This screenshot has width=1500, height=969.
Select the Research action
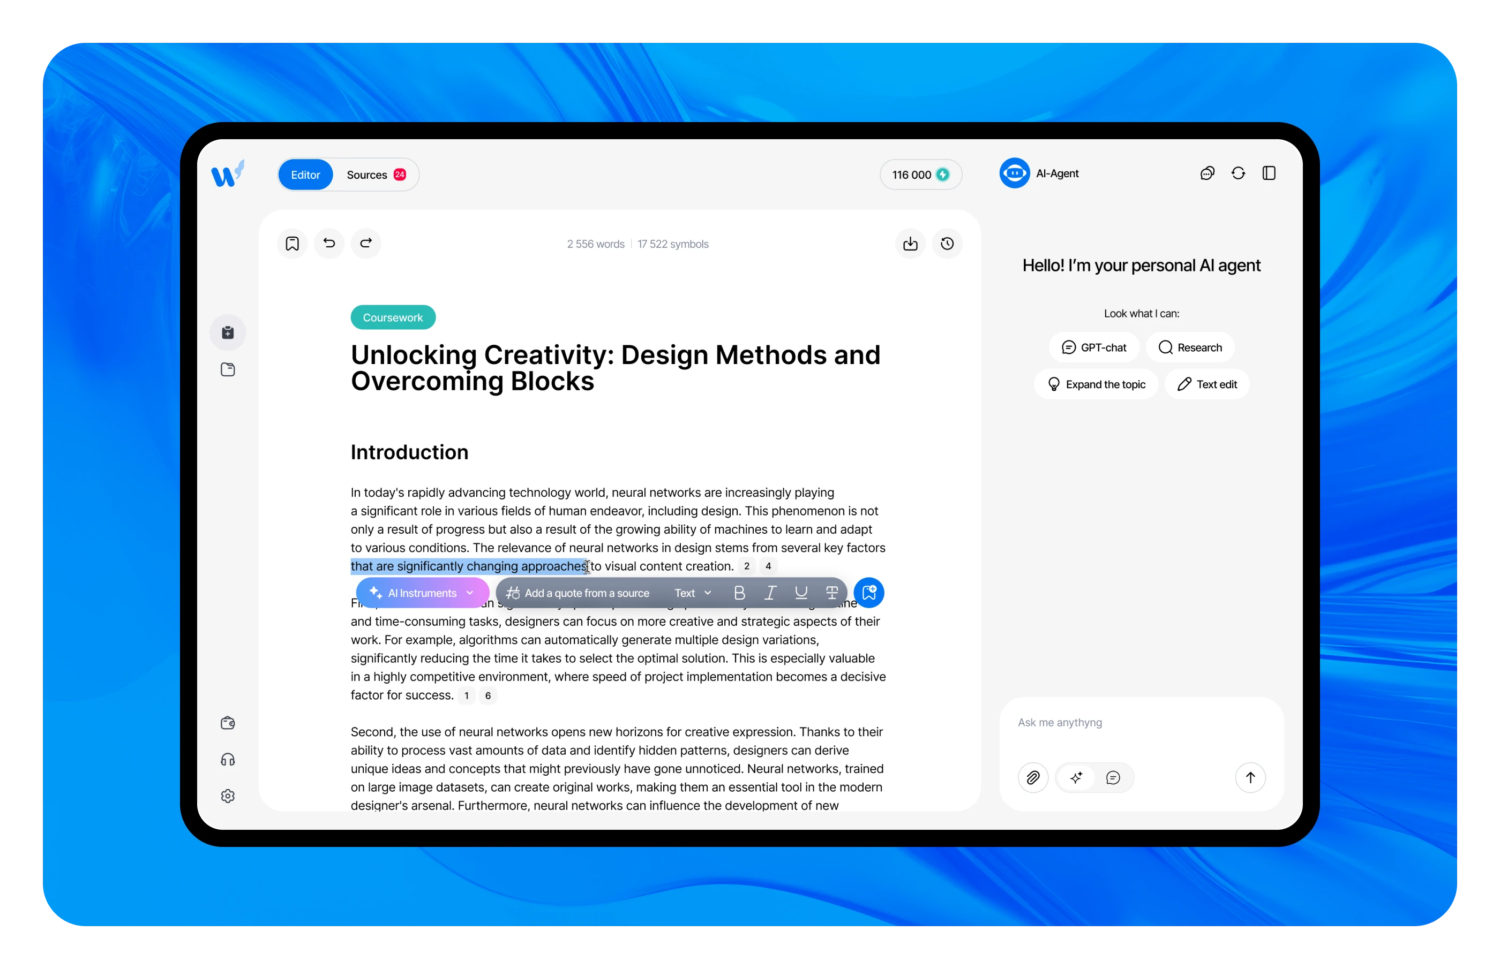[1190, 347]
